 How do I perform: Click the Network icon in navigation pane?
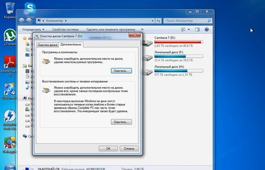pyautogui.click(x=25, y=136)
